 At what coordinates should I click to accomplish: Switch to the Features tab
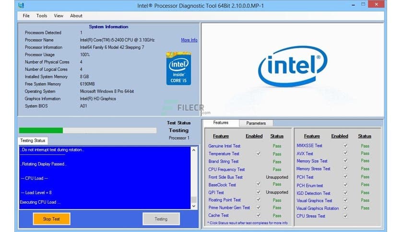(221, 123)
